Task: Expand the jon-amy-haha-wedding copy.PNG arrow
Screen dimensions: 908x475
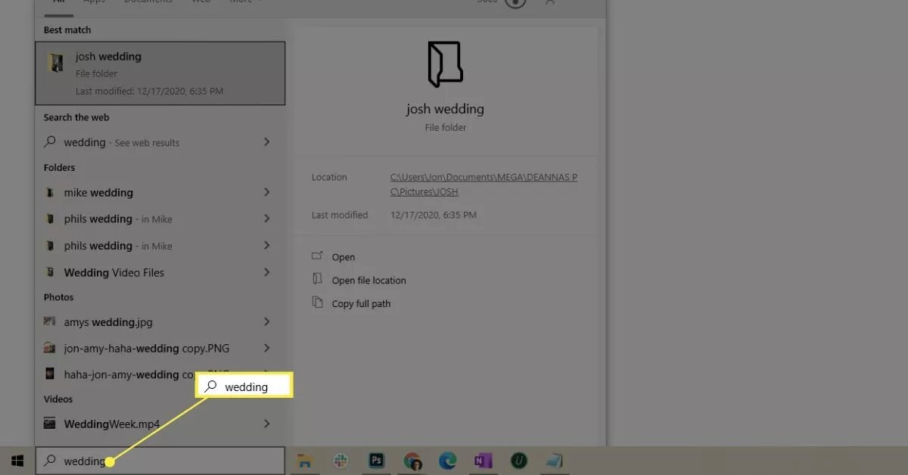Action: (266, 348)
